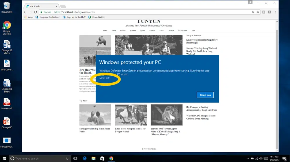
Task: Go back using the browser back arrow
Action: [x=25, y=12]
